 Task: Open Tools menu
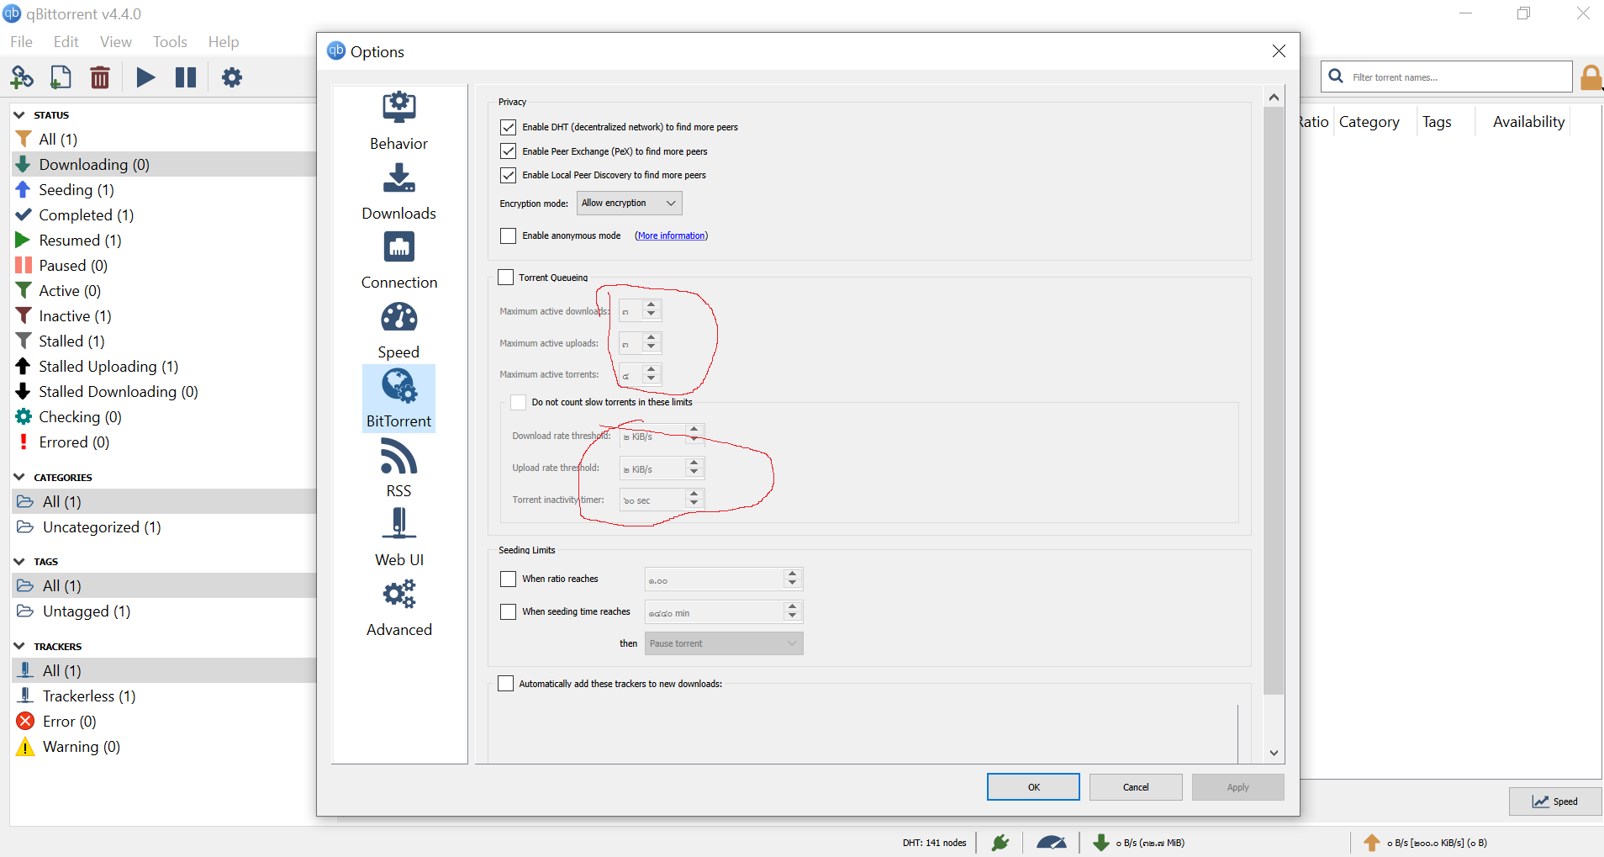point(170,41)
